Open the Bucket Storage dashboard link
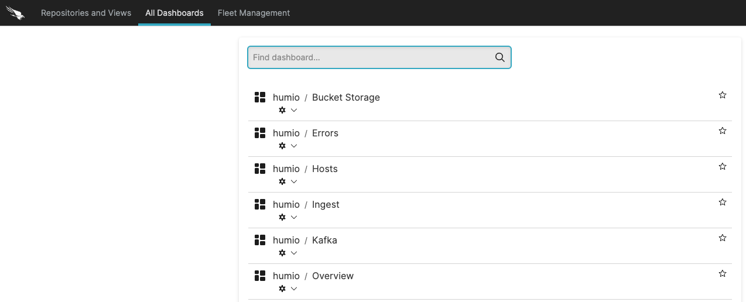Screen dimensions: 746x302 (346, 97)
